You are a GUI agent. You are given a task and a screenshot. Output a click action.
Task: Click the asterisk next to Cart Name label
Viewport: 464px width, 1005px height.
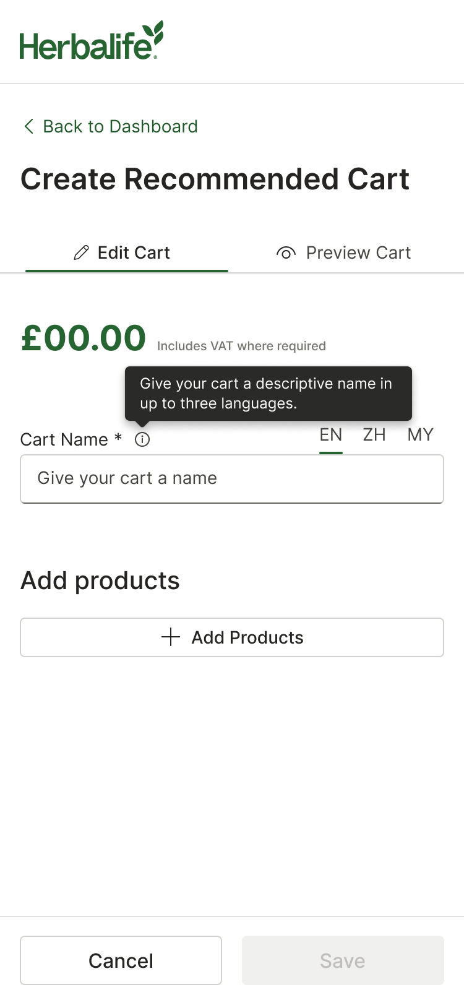(118, 439)
